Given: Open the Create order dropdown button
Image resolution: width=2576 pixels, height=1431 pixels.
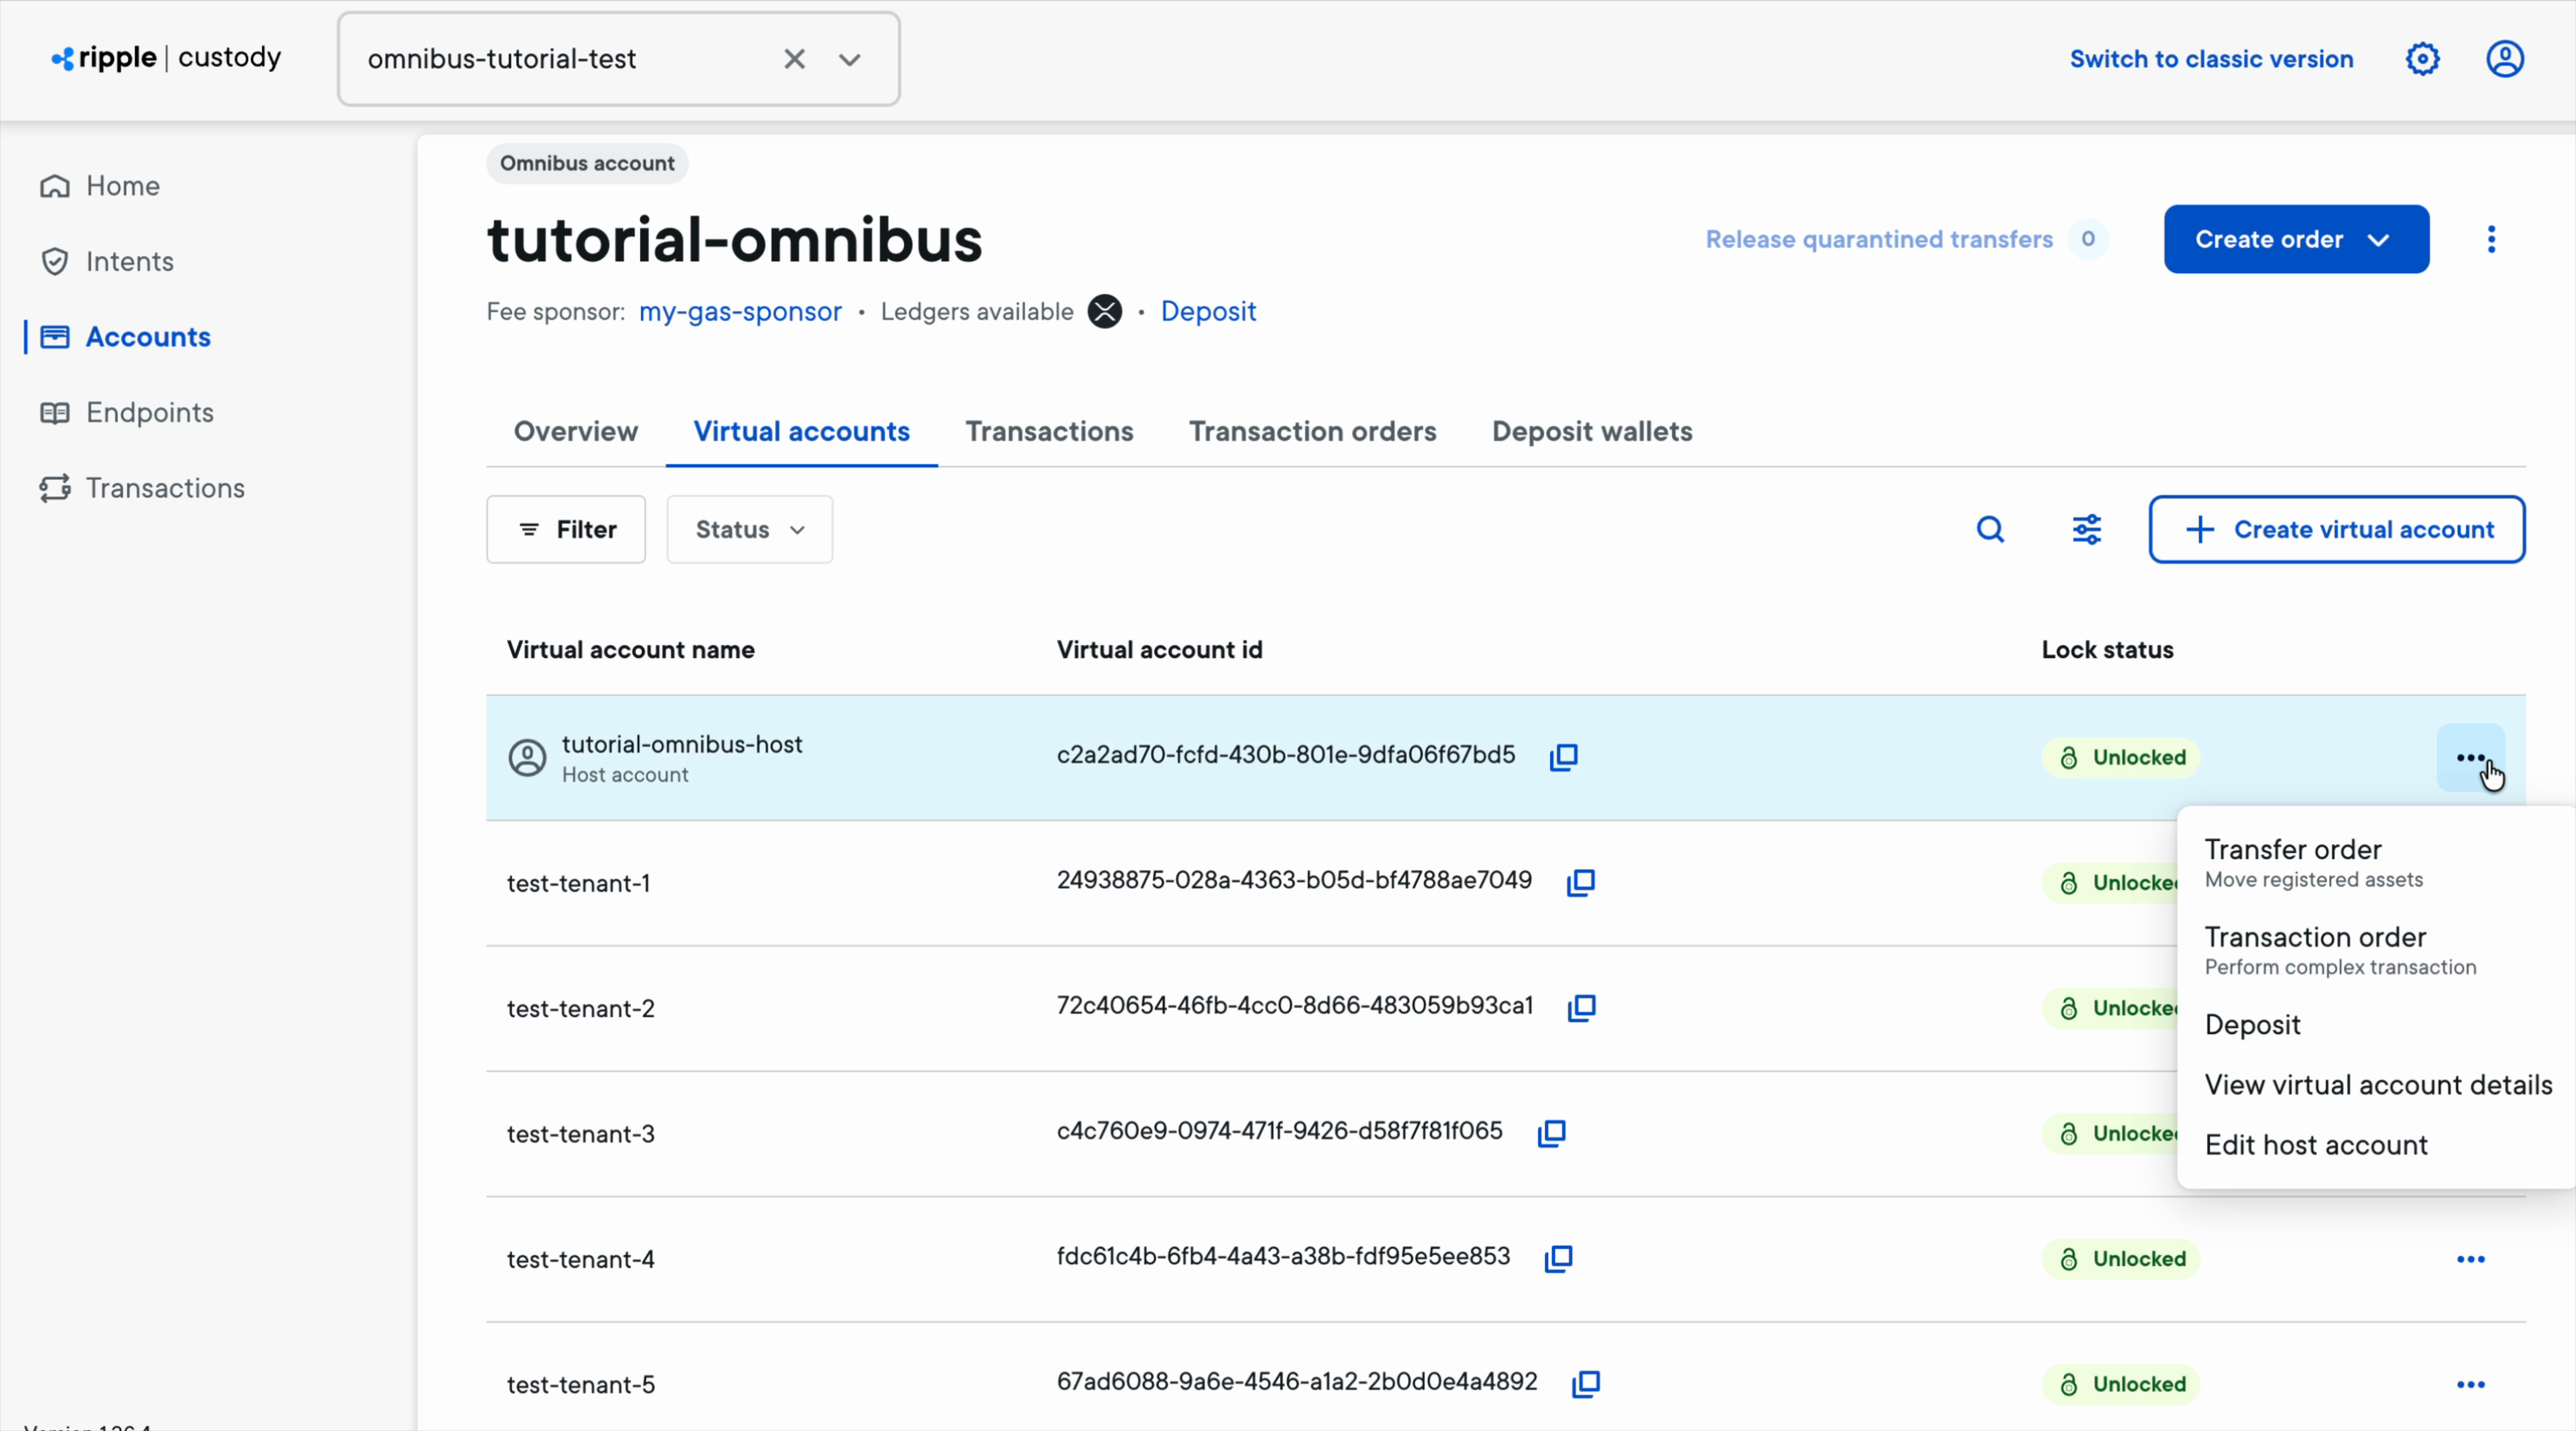Looking at the screenshot, I should (x=2296, y=239).
